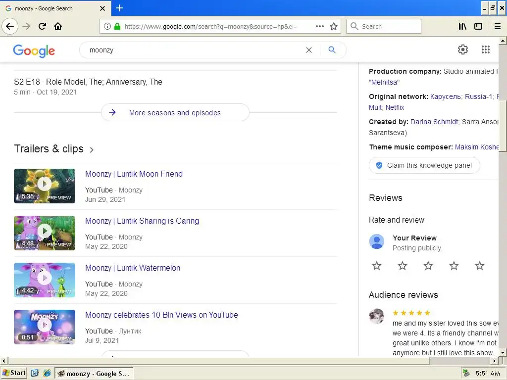Open a new tab with the plus button
The height and width of the screenshot is (380, 507).
(x=119, y=8)
